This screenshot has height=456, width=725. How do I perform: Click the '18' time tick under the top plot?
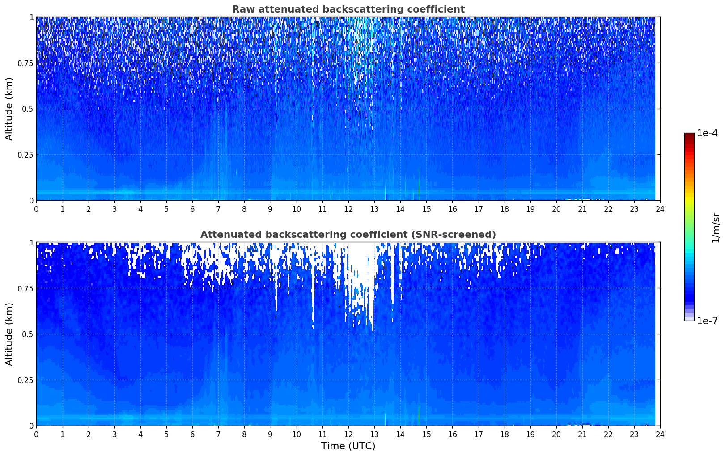[504, 209]
